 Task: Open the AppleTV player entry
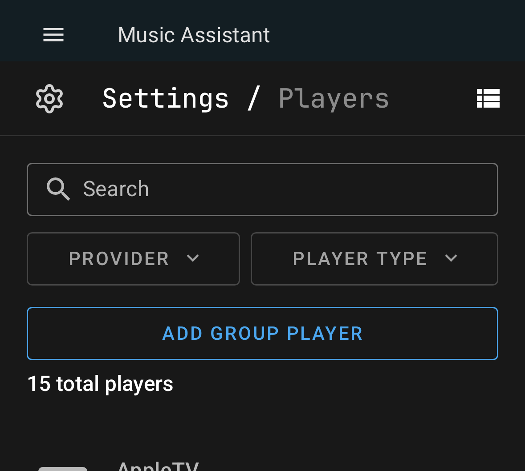tap(158, 467)
